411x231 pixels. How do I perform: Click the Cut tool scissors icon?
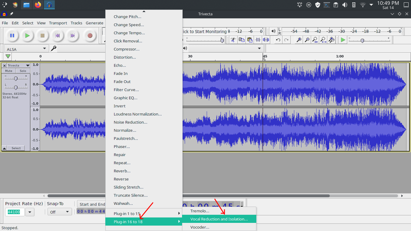(x=233, y=40)
